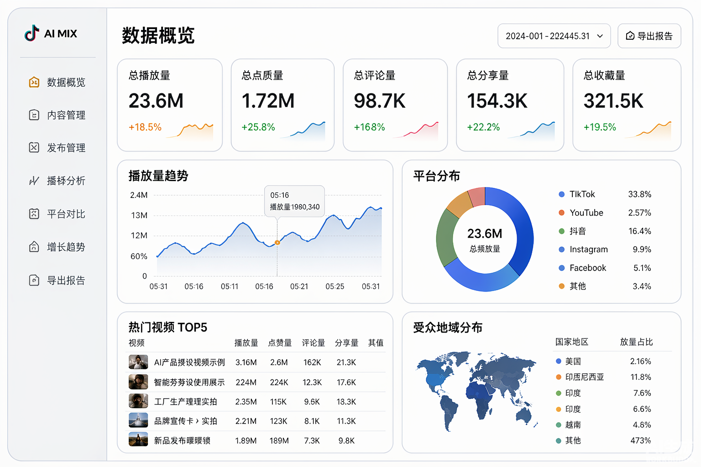
Task: Open the line-chart analysis icon in sidebar
Action: pos(34,181)
